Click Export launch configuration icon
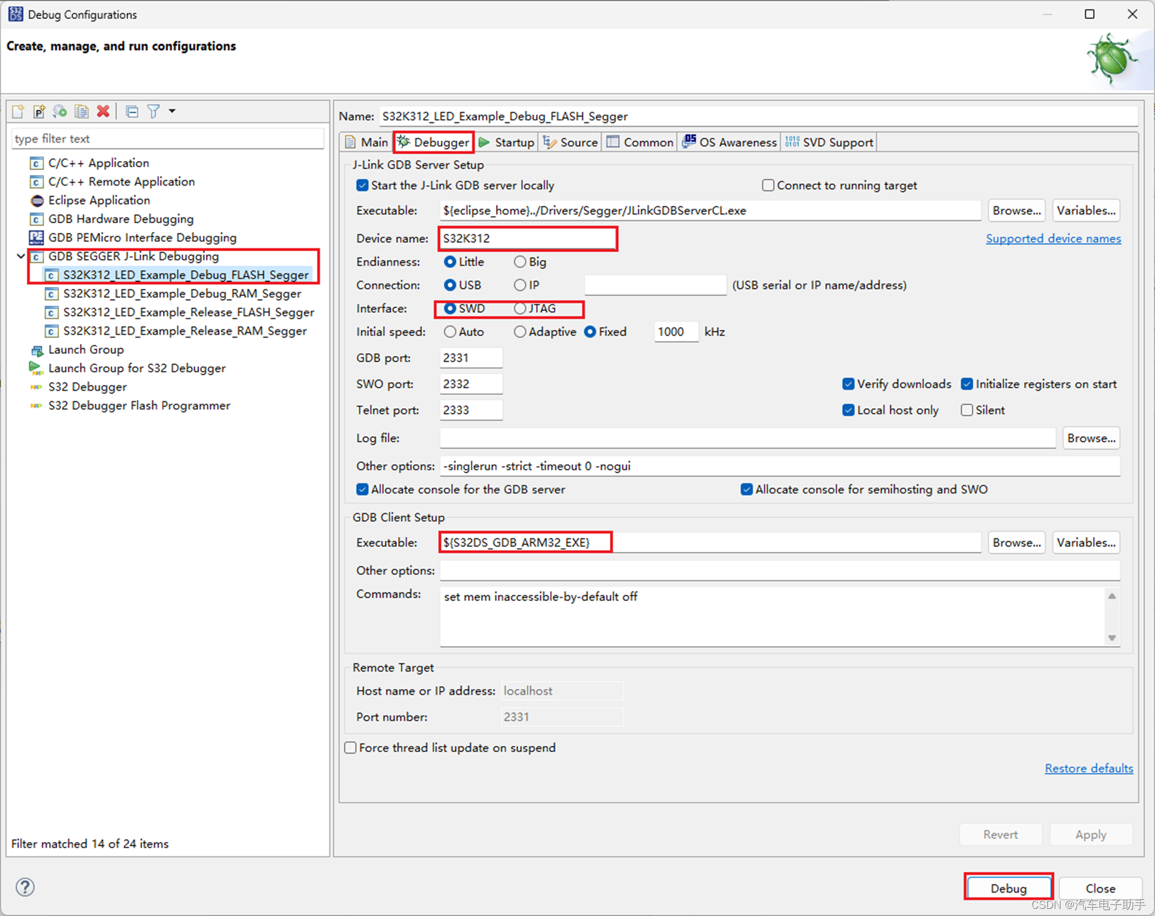1155x916 pixels. coord(60,112)
